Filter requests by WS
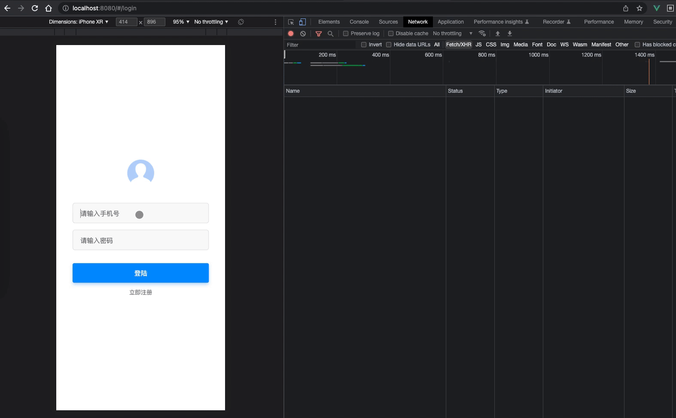This screenshot has height=418, width=676. (x=564, y=45)
